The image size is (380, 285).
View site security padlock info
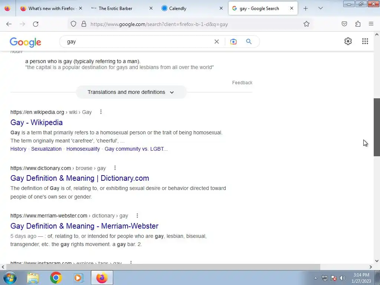tap(84, 24)
